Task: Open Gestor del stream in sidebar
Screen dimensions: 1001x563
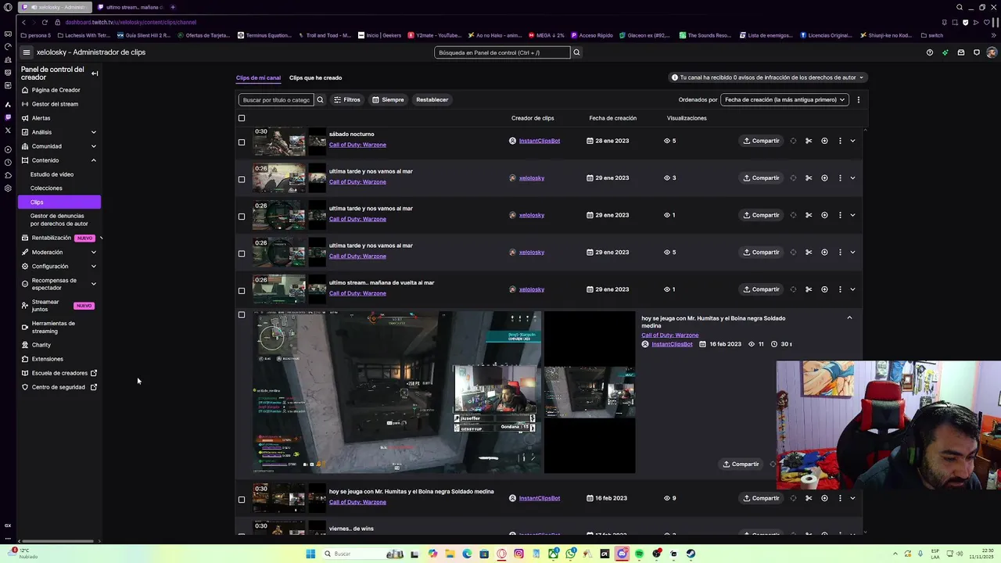Action: point(55,104)
